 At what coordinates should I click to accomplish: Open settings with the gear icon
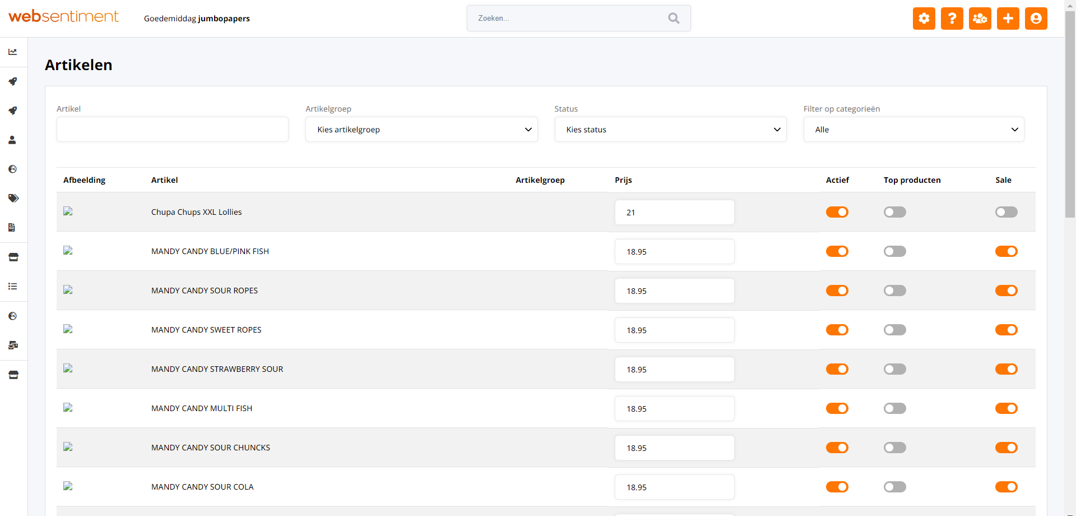click(x=924, y=19)
